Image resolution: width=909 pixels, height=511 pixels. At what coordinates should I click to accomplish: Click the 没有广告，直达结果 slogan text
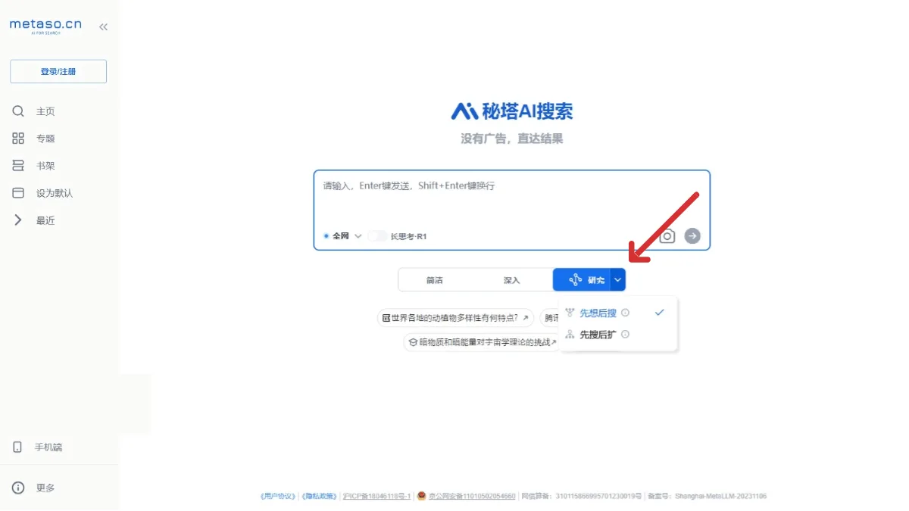[512, 139]
